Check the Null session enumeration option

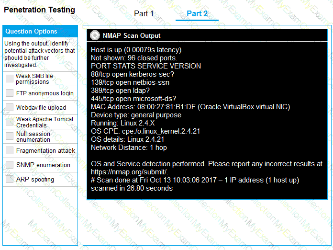pyautogui.click(x=10, y=136)
